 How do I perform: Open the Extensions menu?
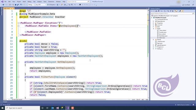[51, 2]
